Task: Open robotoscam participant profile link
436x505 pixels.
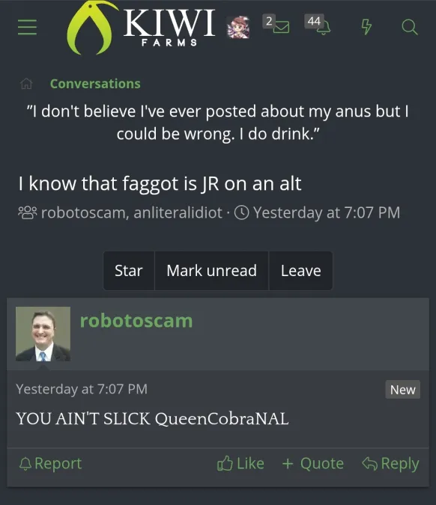Action: [x=83, y=213]
